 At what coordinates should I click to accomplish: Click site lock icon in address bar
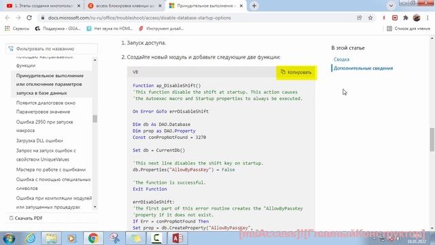pos(42,18)
